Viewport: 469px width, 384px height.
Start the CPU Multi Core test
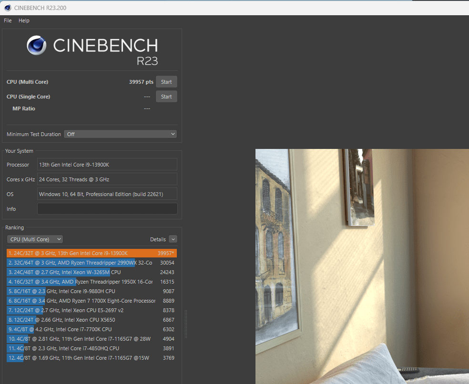[166, 82]
